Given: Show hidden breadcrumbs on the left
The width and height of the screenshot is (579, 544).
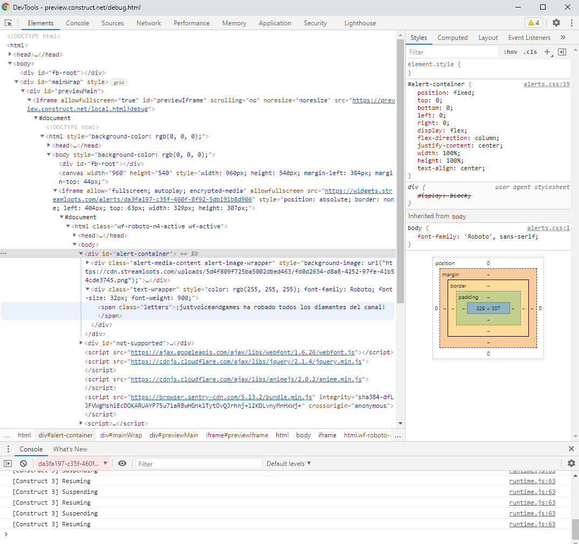Looking at the screenshot, I should pos(6,435).
